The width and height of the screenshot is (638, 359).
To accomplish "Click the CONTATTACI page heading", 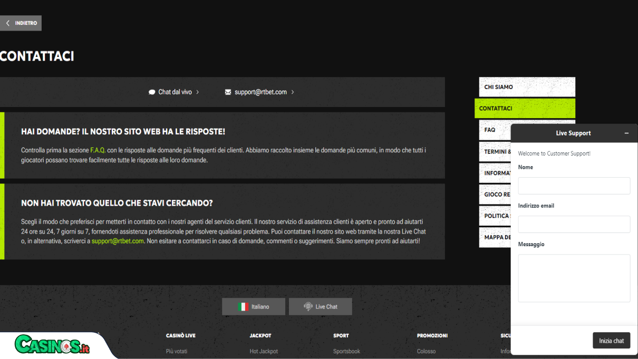I will pos(37,56).
